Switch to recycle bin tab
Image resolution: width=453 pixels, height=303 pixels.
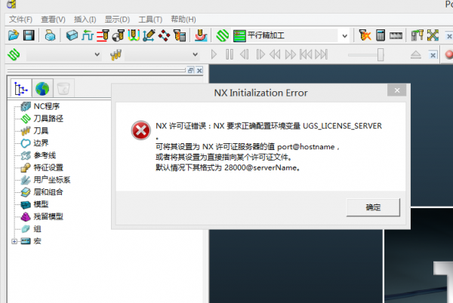pos(63,88)
